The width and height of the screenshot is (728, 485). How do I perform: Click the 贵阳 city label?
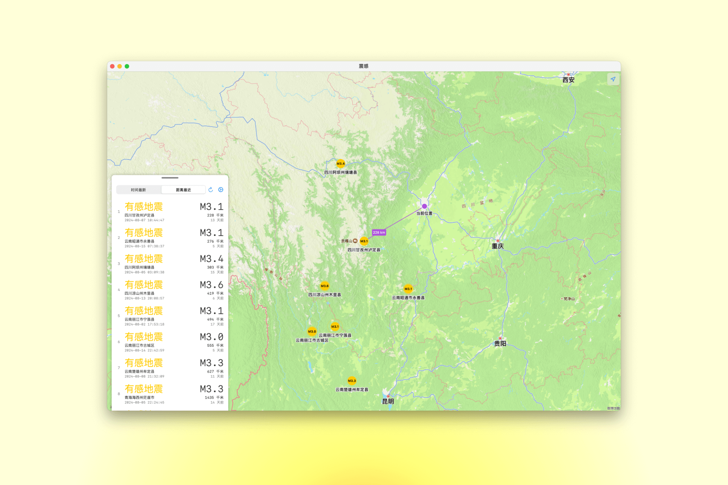tap(500, 344)
